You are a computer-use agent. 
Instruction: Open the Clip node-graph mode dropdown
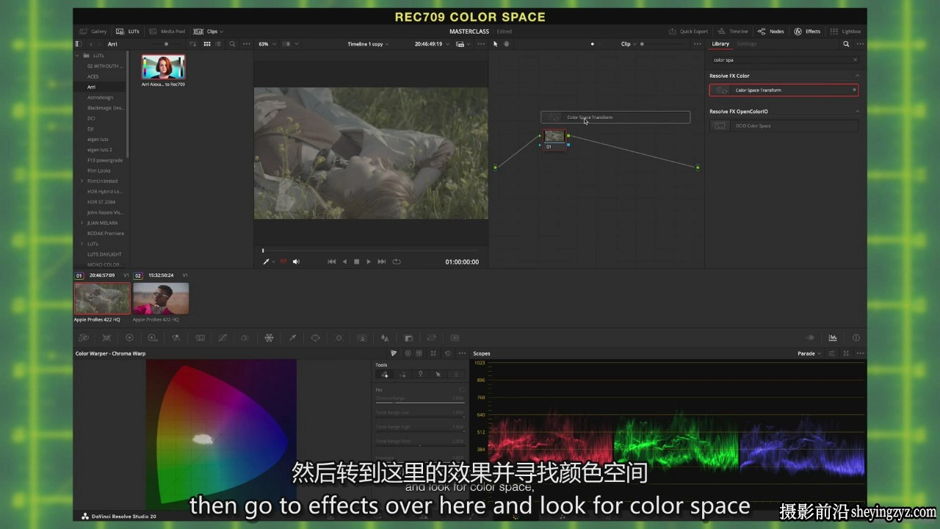[x=628, y=44]
